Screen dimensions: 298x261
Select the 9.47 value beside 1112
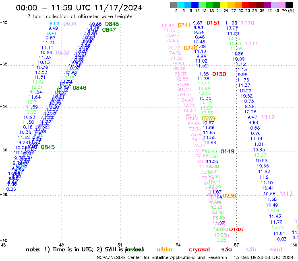[x=252, y=117]
